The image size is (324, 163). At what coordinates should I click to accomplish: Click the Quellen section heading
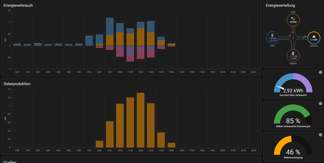(10, 162)
